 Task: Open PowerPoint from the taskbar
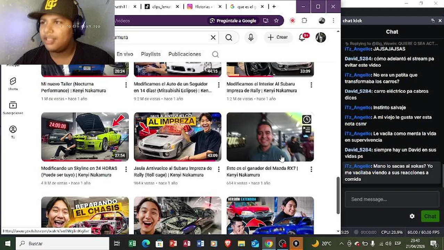[173, 243]
